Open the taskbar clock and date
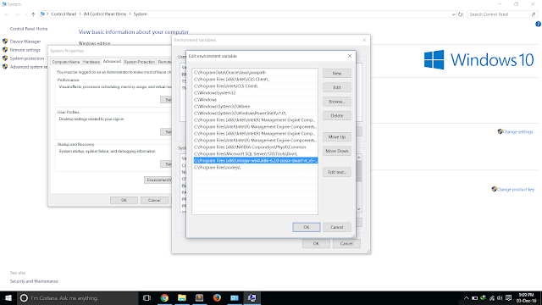The height and width of the screenshot is (305, 542). tap(526, 297)
